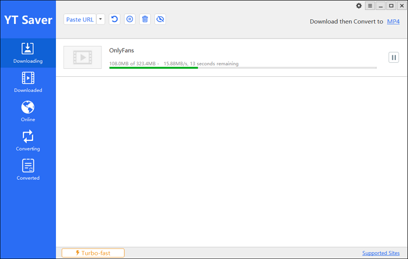The image size is (408, 259).
Task: Open the Downloaded section
Action: (28, 82)
